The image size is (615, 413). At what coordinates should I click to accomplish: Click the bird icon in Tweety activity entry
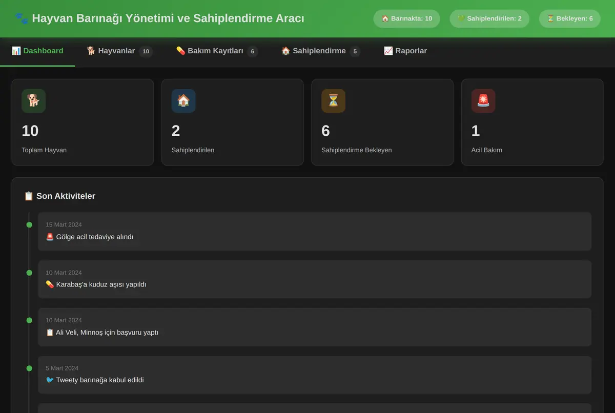[50, 380]
